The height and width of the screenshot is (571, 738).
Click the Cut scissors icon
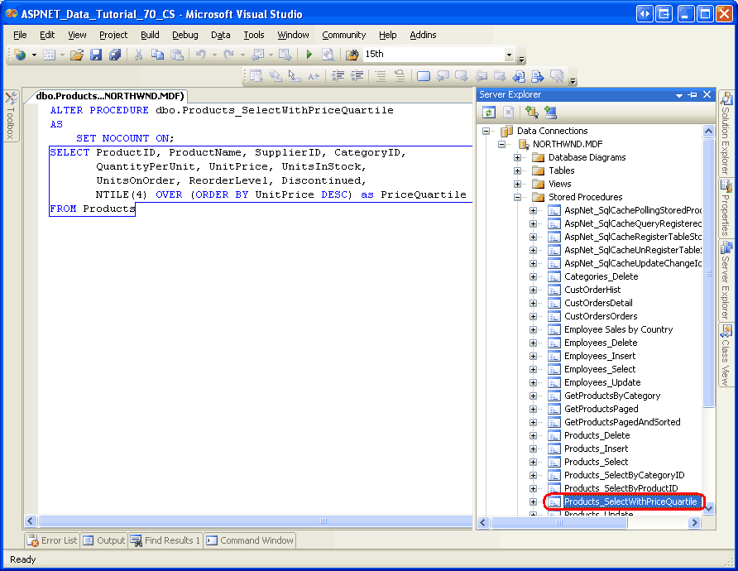(138, 55)
